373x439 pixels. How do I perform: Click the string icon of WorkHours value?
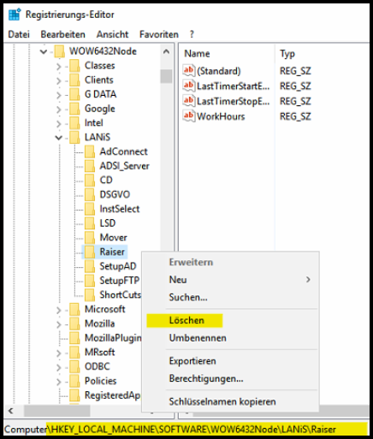[x=189, y=116]
